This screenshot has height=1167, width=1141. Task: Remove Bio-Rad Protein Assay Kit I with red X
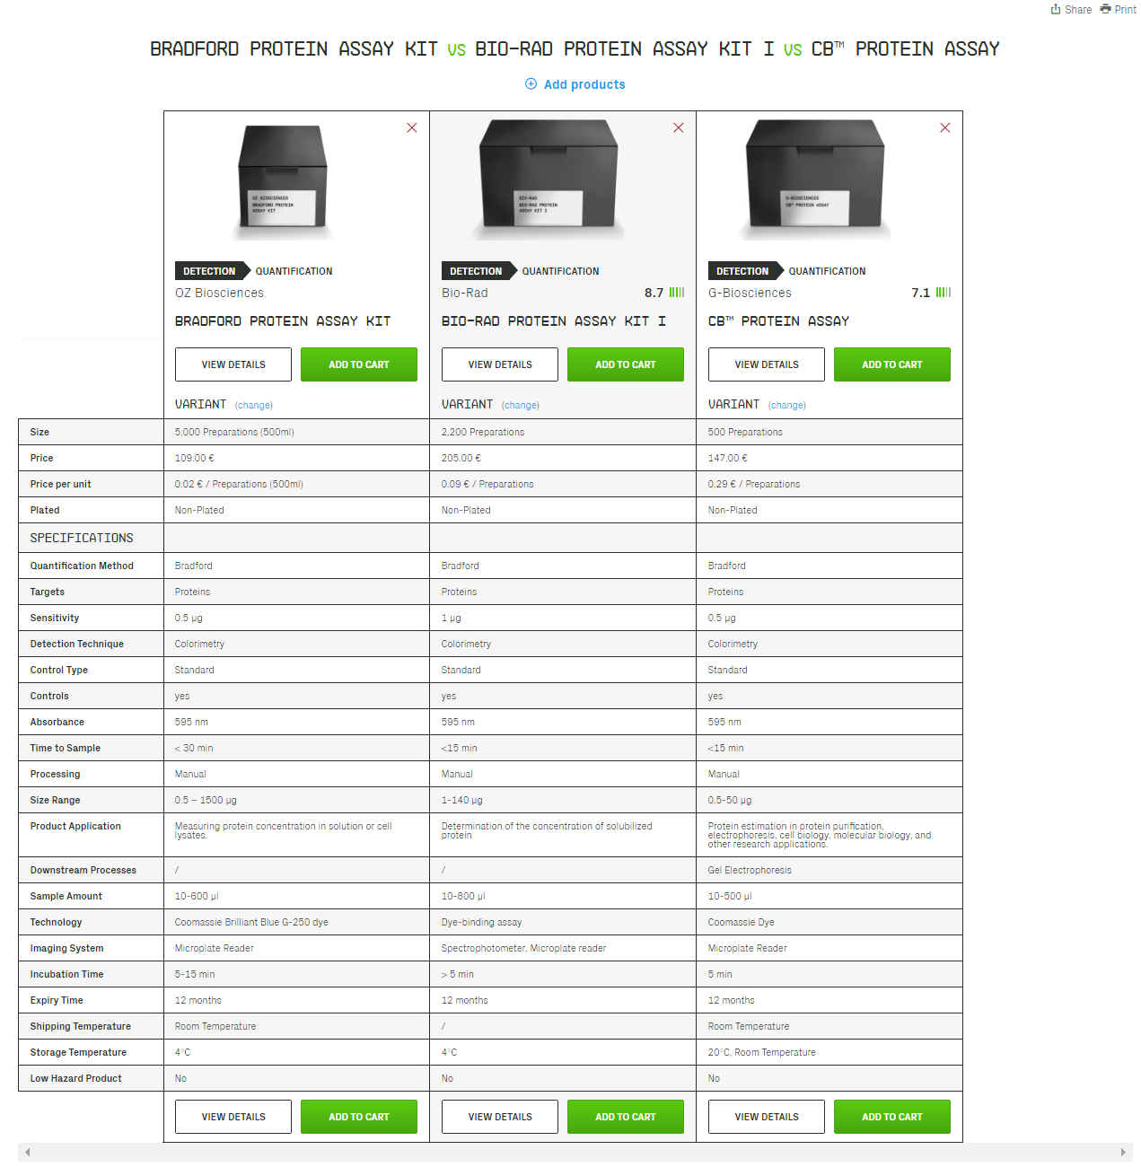[x=679, y=128]
